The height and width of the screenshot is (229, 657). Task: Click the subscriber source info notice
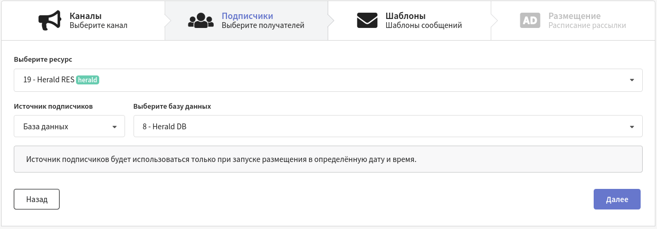[328, 159]
